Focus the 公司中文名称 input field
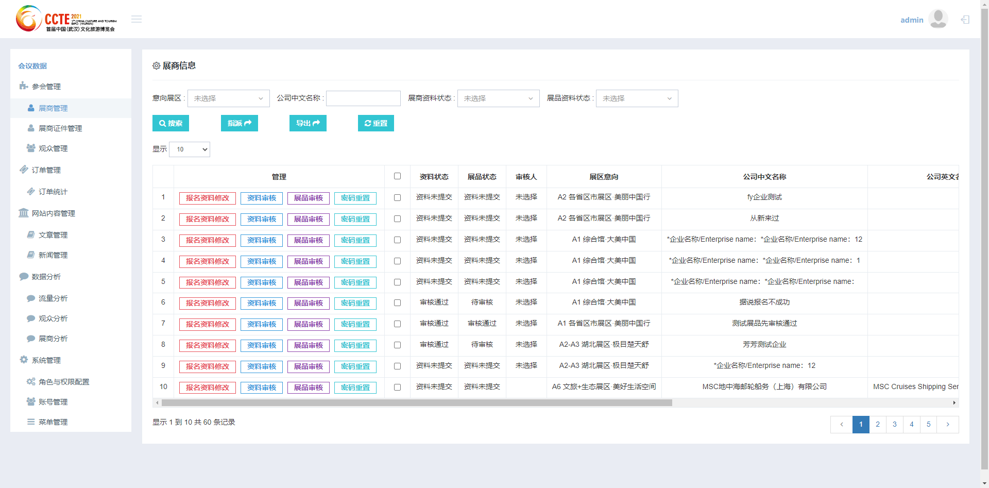The image size is (989, 488). [363, 98]
